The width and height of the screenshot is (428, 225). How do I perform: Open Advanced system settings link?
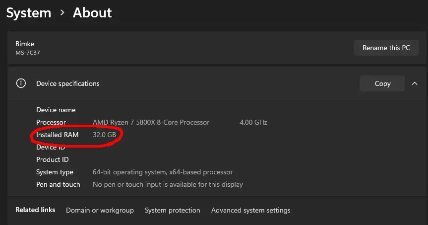point(250,210)
